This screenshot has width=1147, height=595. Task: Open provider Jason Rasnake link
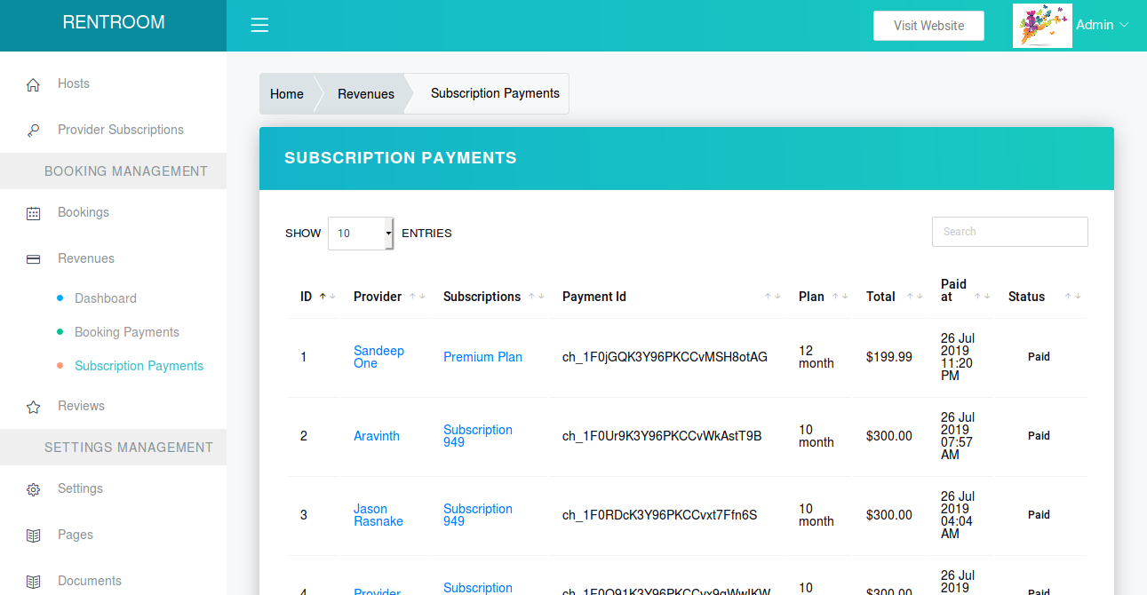coord(378,515)
